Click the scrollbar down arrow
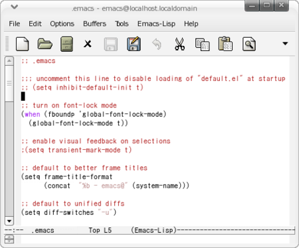Viewport: 299px width, 248px height. (x=9, y=221)
